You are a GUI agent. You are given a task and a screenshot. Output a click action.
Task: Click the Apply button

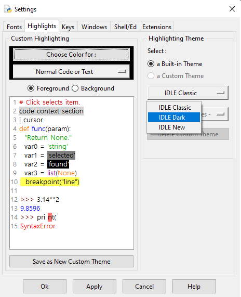point(95,287)
